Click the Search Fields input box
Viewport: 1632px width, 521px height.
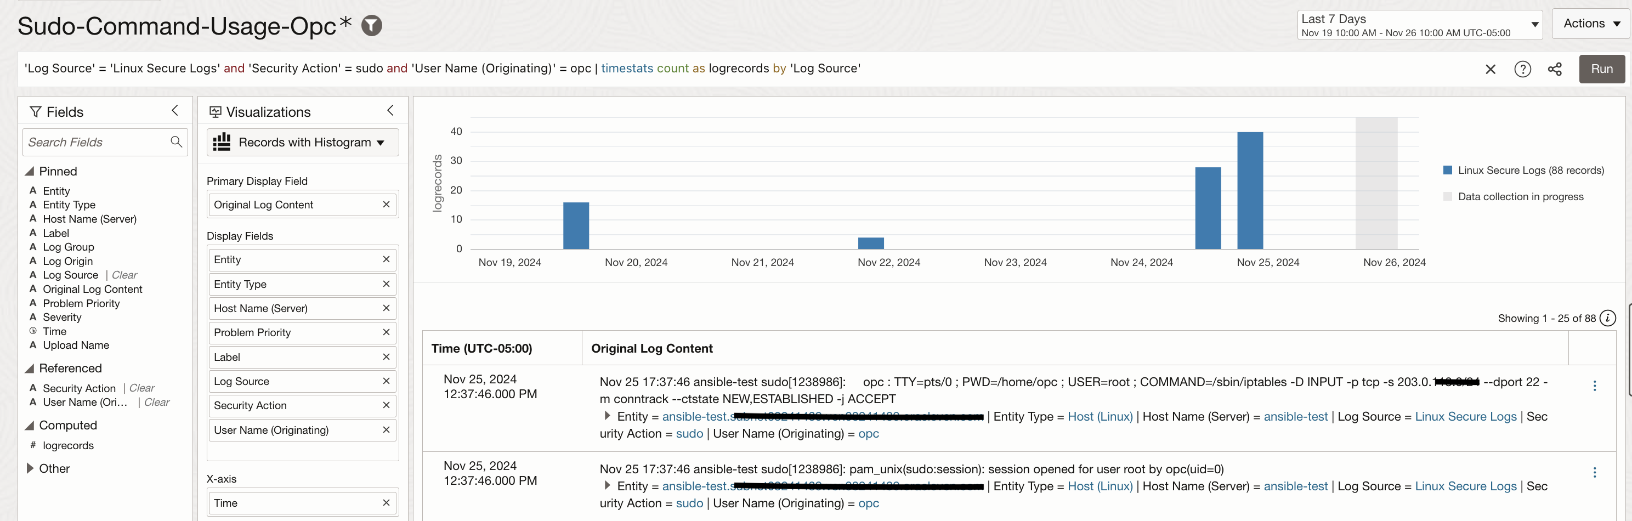[95, 143]
